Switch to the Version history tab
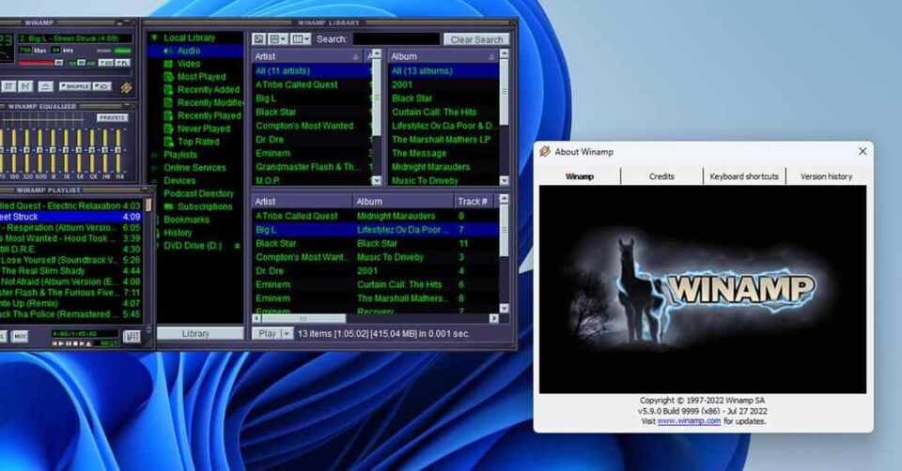Screen dimensions: 902x471 click(x=826, y=176)
